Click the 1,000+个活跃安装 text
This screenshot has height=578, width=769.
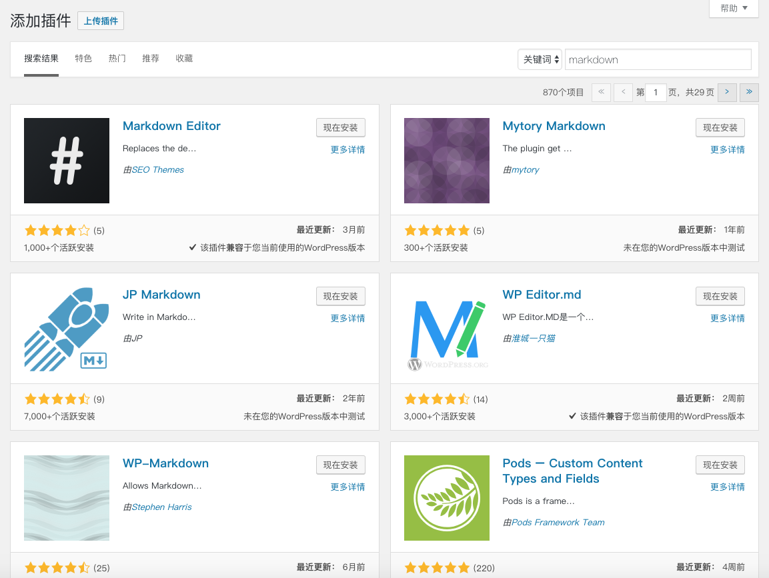[59, 247]
